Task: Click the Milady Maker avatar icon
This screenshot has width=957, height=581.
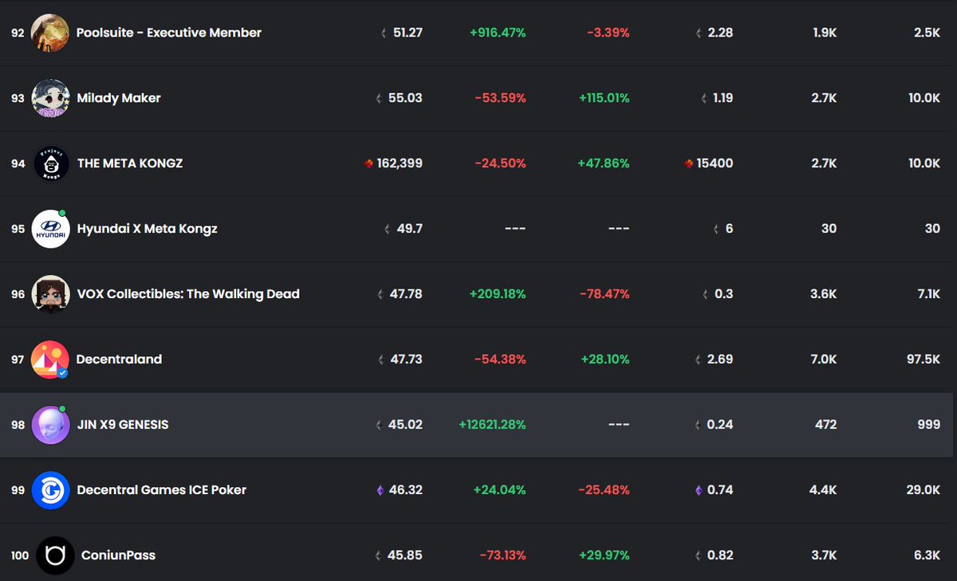Action: tap(50, 98)
